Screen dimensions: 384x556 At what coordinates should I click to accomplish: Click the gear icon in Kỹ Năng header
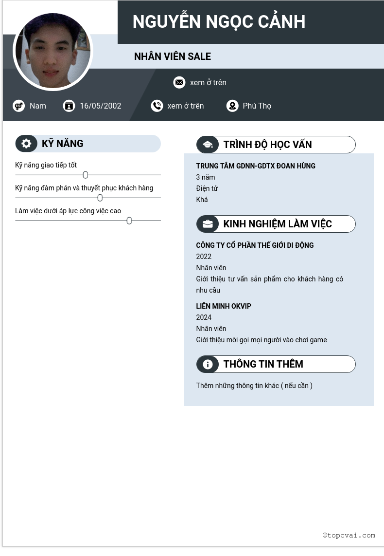(26, 144)
